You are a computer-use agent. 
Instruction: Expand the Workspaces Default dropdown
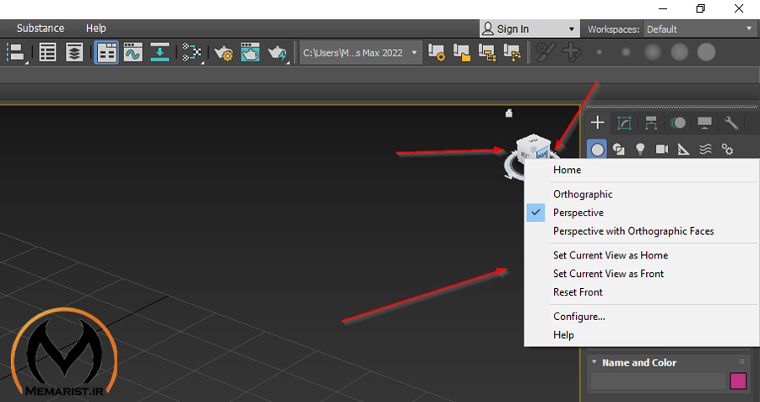[x=699, y=29]
